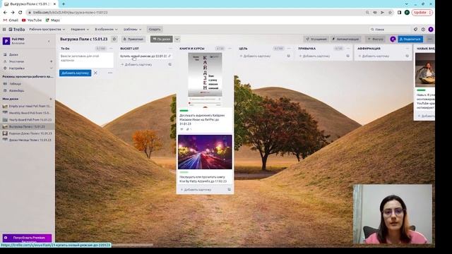452x254 pixels.
Task: Open card Купить новый рюкзак до 22.01.23
Action: coord(143,56)
